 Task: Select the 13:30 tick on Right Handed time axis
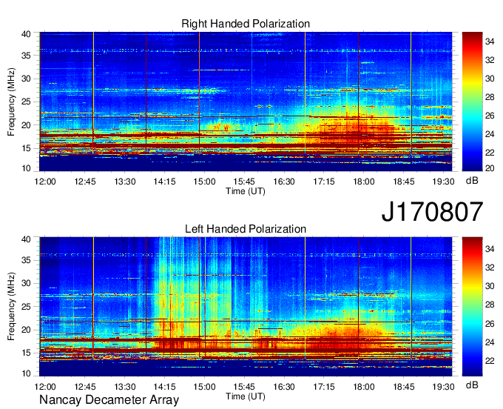coord(125,182)
